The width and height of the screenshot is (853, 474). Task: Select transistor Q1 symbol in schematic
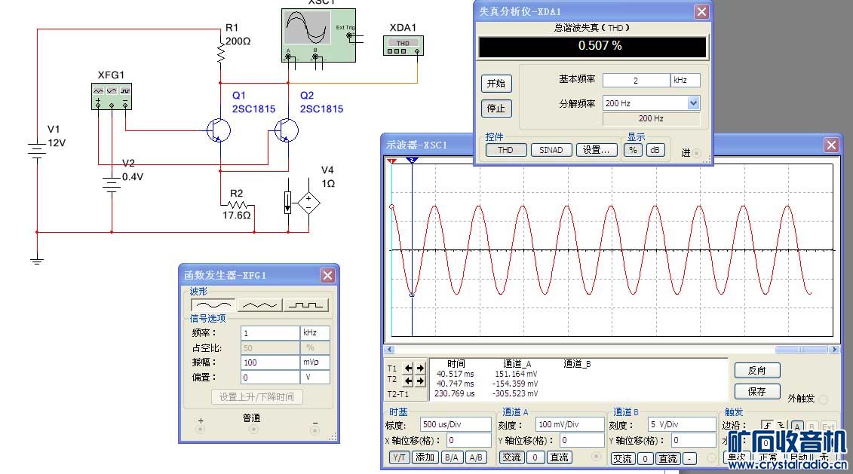tap(219, 130)
